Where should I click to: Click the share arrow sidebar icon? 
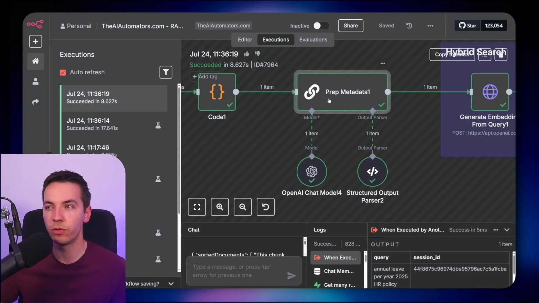pyautogui.click(x=35, y=102)
